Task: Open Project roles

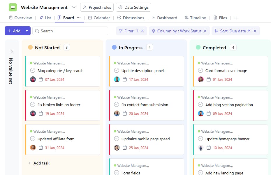Action: [97, 7]
